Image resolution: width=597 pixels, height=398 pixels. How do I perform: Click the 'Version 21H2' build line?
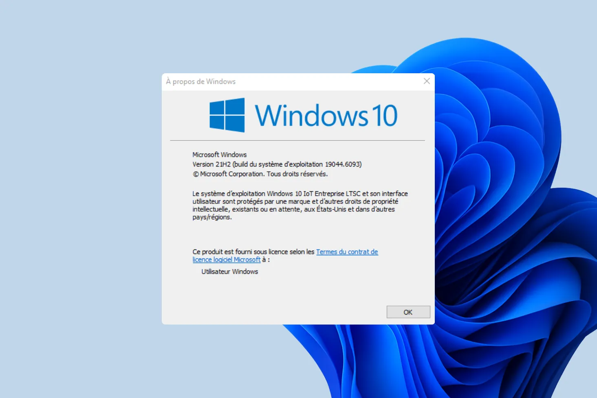(x=277, y=164)
